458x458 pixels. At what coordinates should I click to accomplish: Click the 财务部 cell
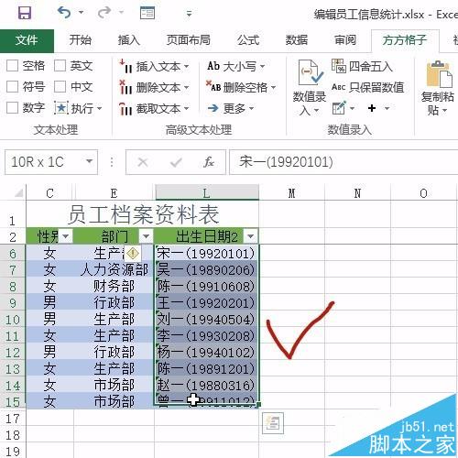(114, 287)
